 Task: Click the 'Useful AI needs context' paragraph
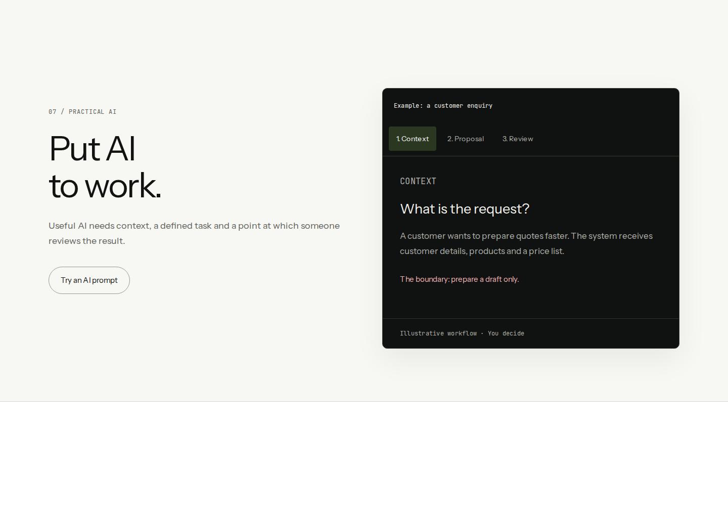[194, 233]
